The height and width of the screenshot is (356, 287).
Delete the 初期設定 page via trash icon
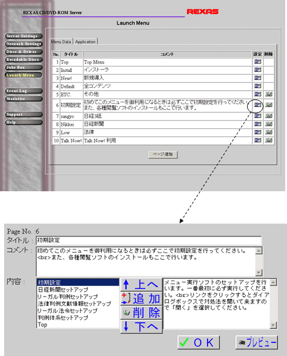pos(269,105)
